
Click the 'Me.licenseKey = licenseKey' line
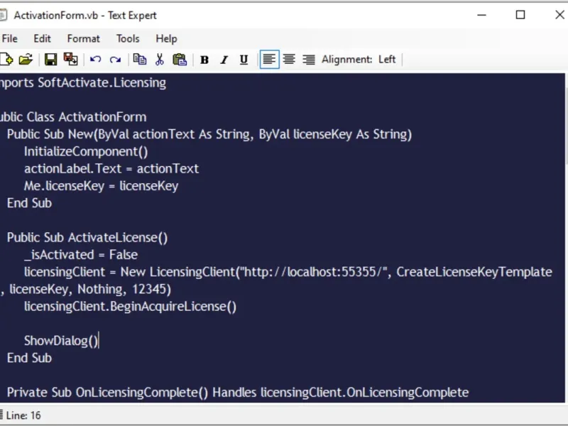click(x=101, y=186)
